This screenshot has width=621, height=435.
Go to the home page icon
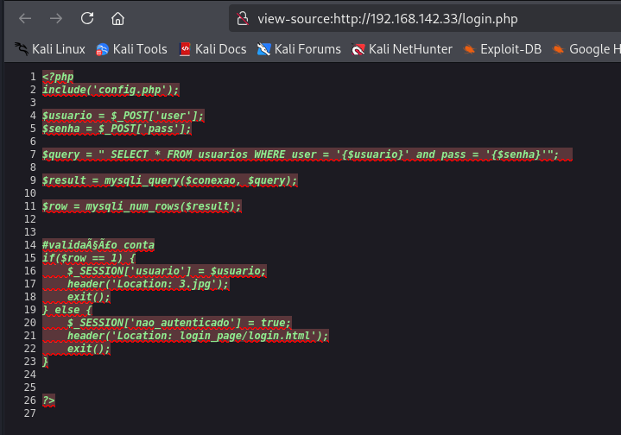point(117,19)
